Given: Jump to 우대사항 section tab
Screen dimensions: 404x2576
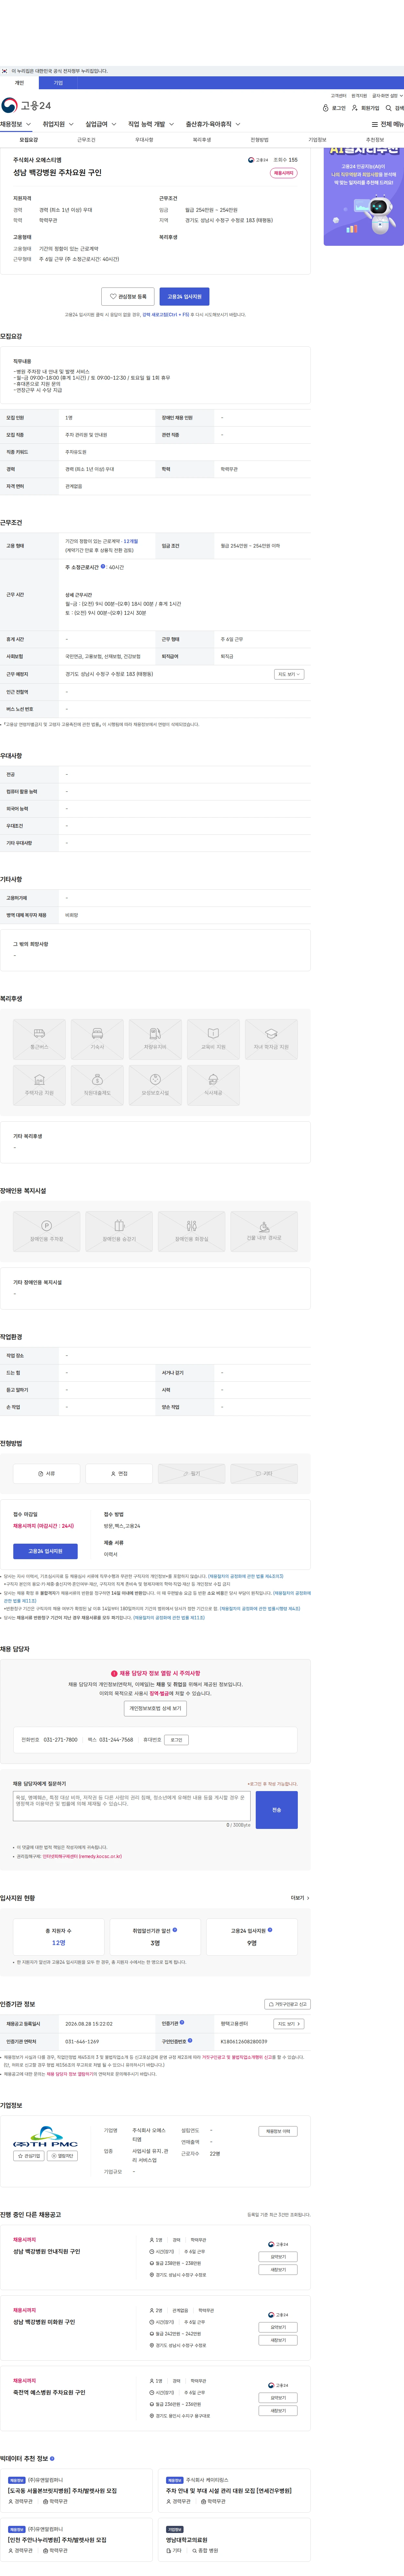Looking at the screenshot, I should [x=144, y=140].
